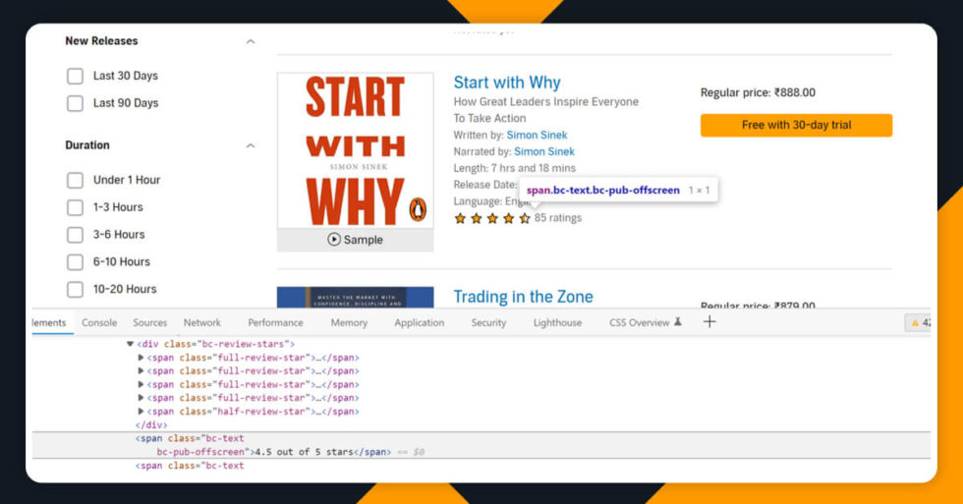Enable the Under 1 Hour duration filter
963x504 pixels.
tap(75, 181)
